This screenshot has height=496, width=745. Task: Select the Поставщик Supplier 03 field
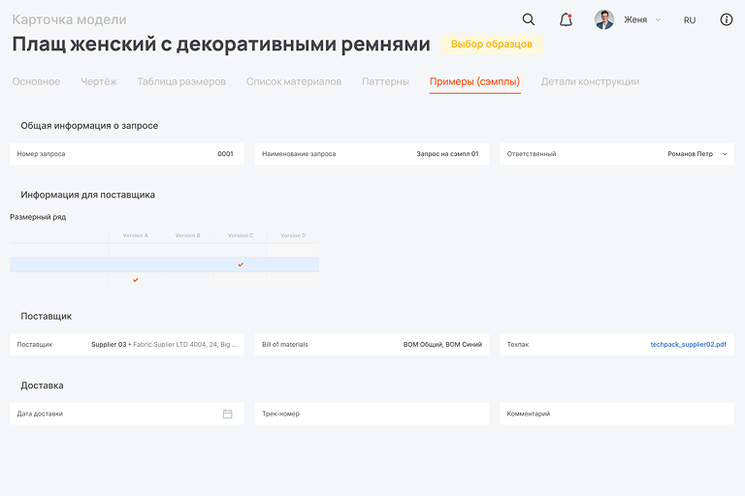pos(126,345)
